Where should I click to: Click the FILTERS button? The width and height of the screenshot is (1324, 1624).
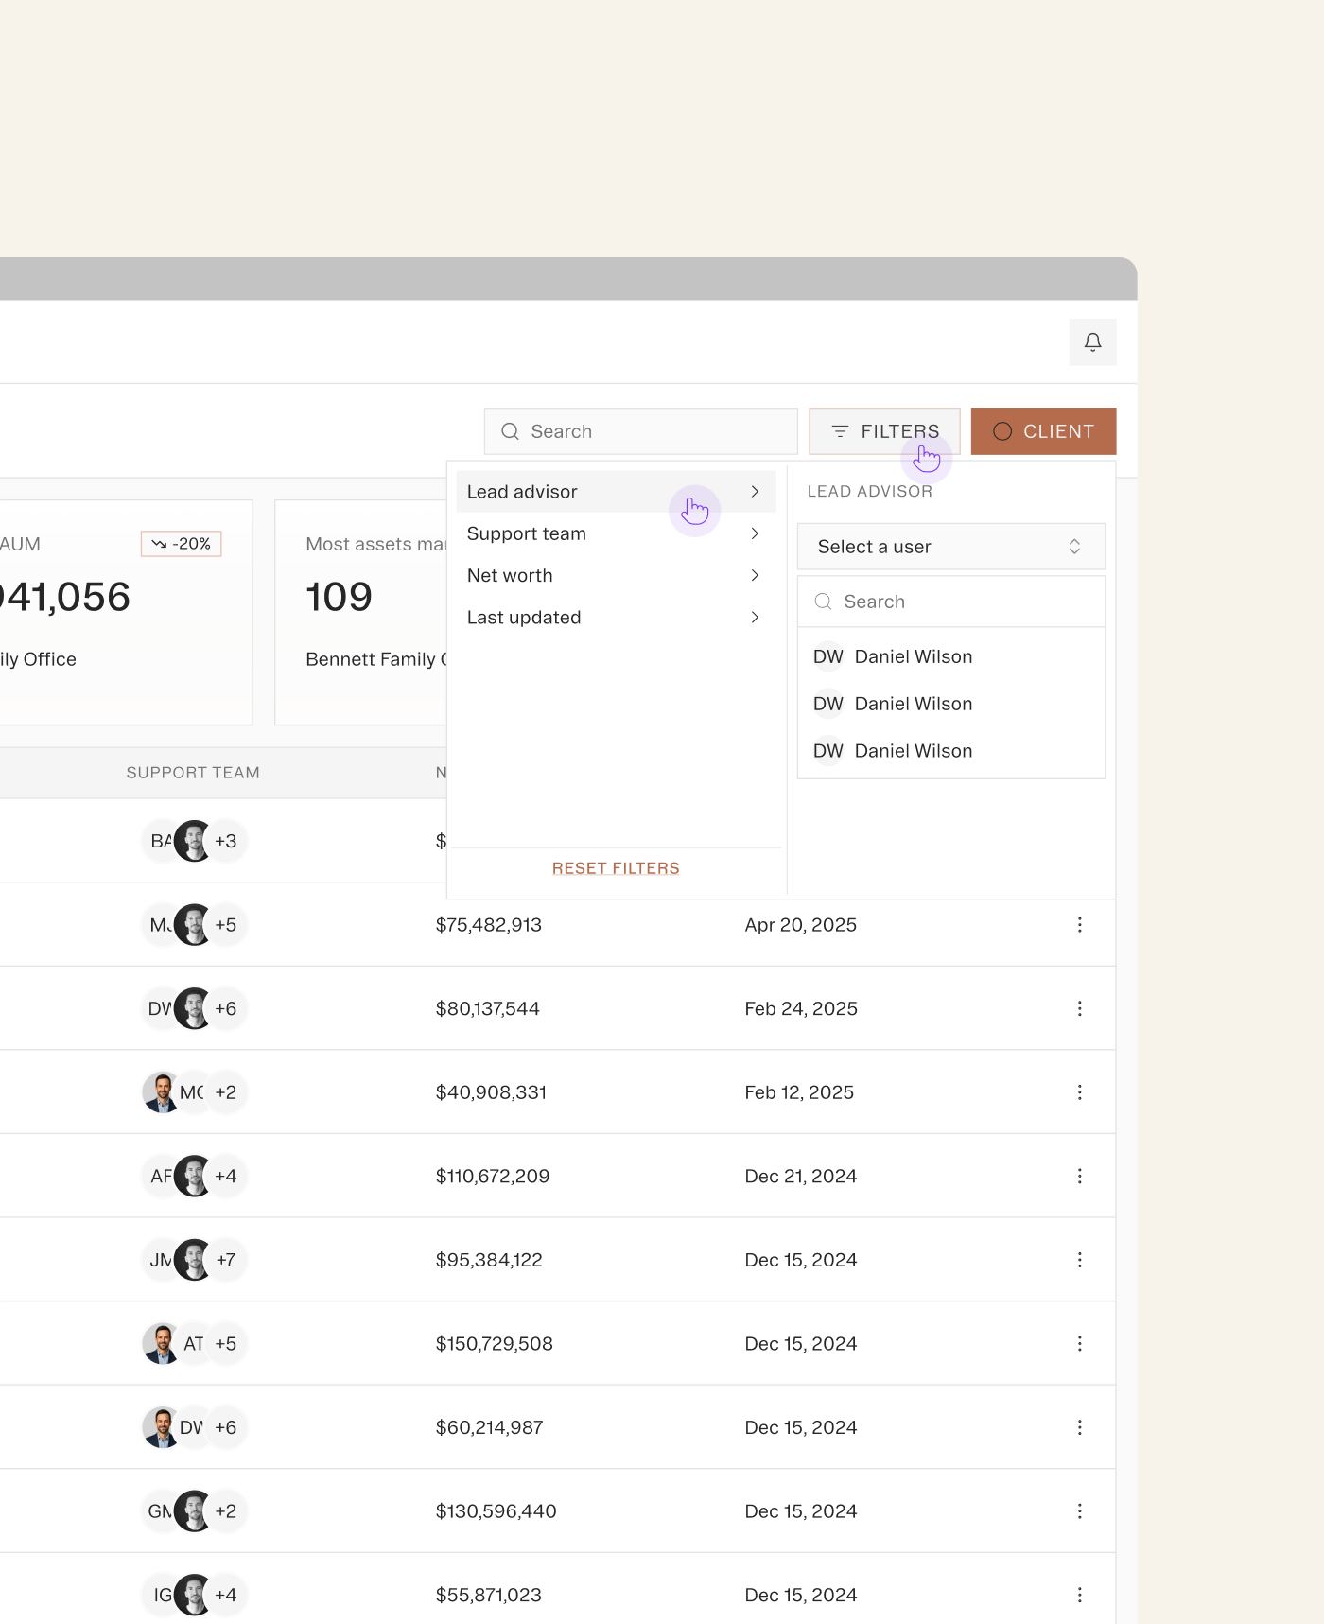tap(884, 431)
